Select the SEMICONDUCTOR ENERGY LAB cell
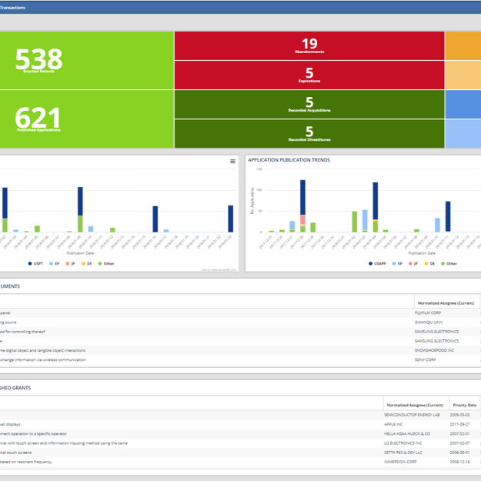The image size is (481, 481). 412,415
